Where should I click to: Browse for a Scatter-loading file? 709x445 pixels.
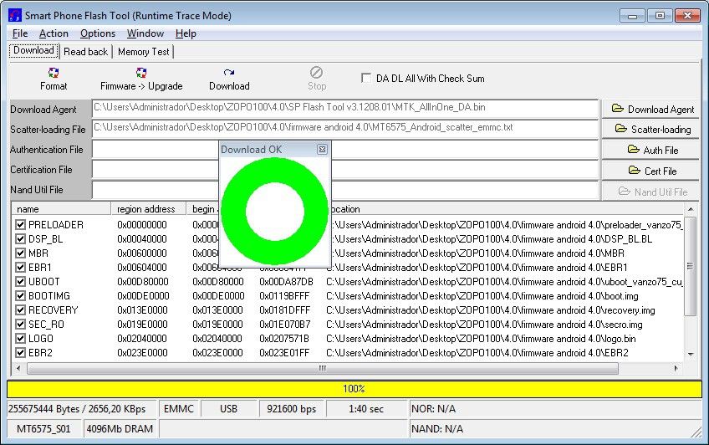pyautogui.click(x=650, y=130)
